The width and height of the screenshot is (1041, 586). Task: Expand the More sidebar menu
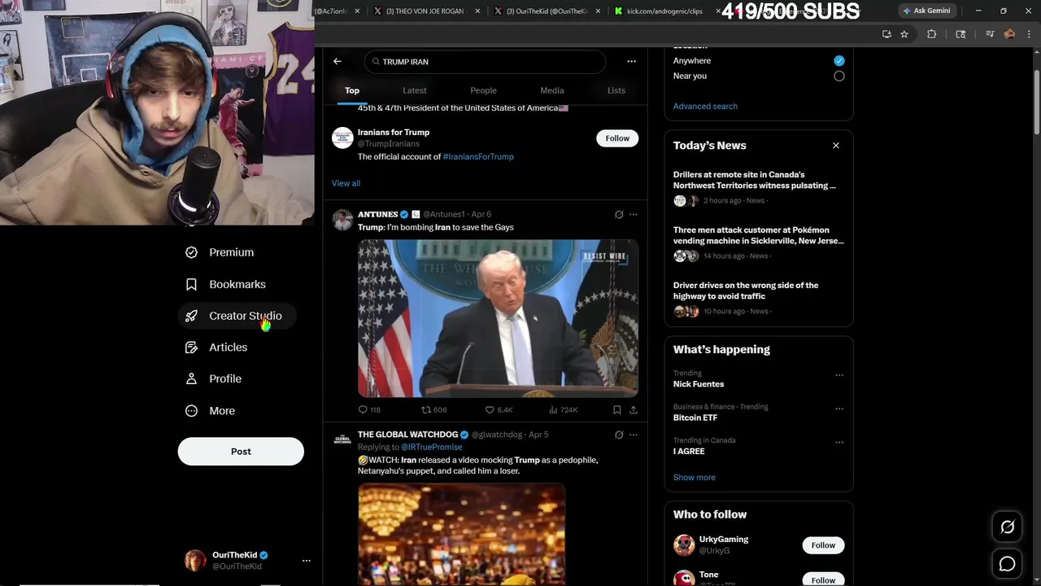(x=210, y=411)
